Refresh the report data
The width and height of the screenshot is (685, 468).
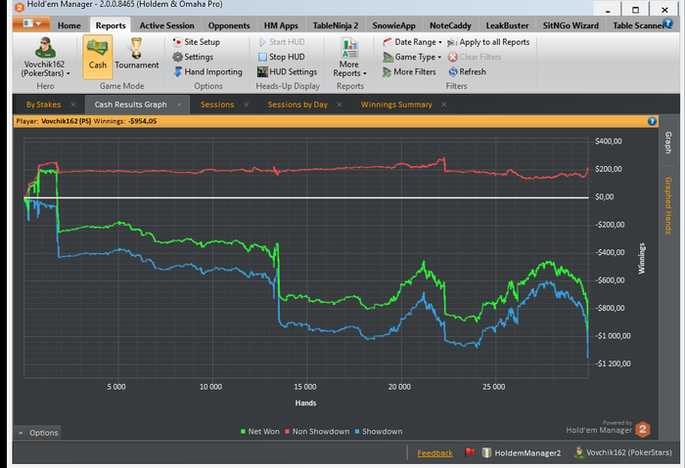[467, 71]
